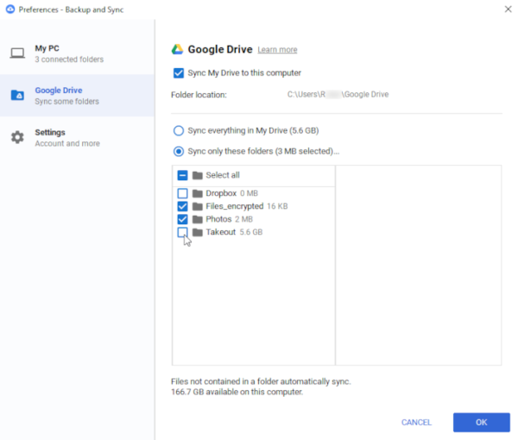Screen dimensions: 518x440
Task: Select the Files_encrypted folder name
Action: tap(235, 207)
